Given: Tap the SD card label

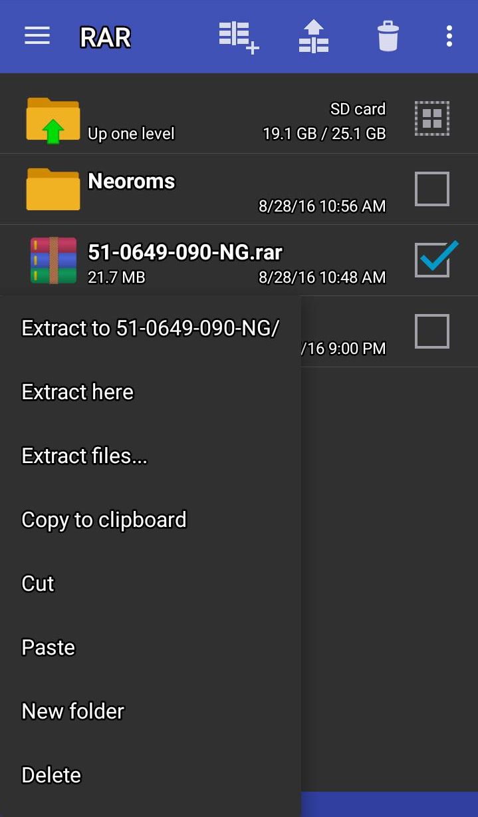Looking at the screenshot, I should pos(358,108).
